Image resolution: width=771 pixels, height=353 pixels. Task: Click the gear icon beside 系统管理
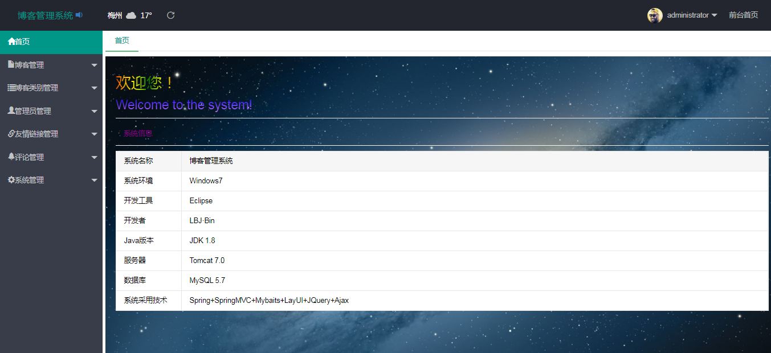[11, 179]
